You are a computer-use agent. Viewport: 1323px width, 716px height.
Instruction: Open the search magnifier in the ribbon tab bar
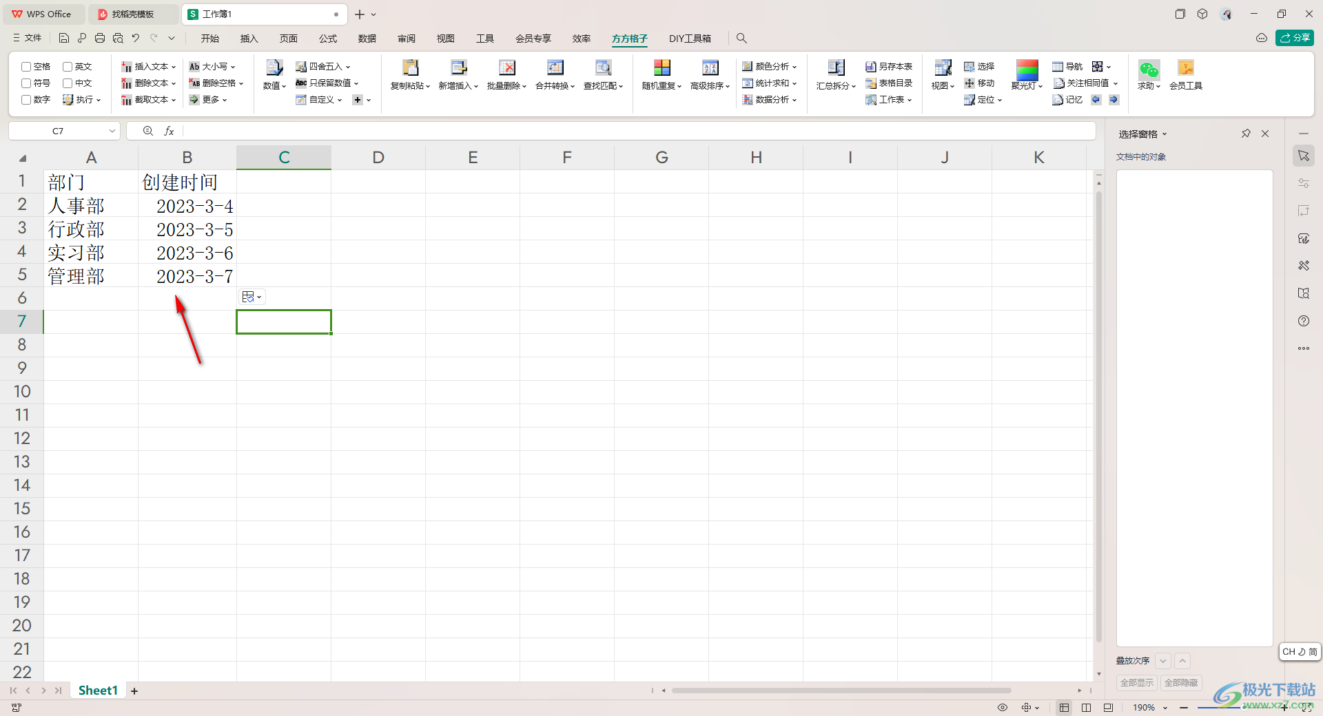pos(741,39)
